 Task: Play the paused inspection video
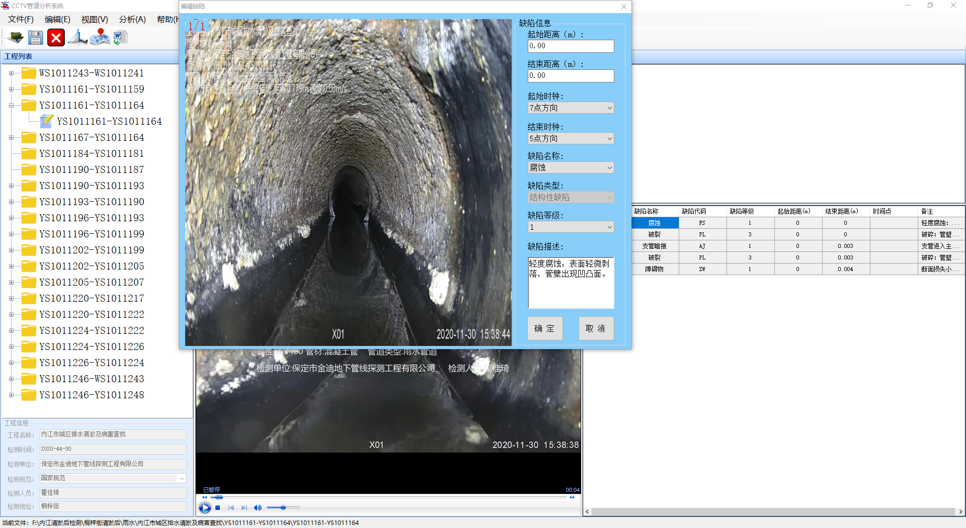tap(205, 508)
